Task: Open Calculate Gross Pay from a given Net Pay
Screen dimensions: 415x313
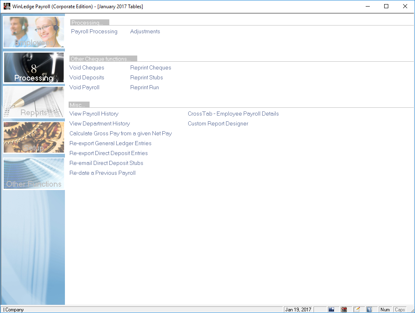Action: tap(120, 134)
